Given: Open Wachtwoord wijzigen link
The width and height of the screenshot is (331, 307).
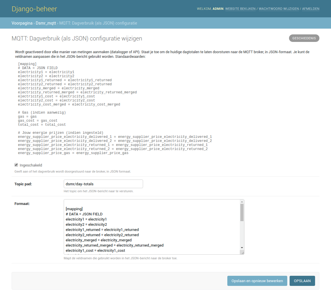Looking at the screenshot, I should pos(279,9).
